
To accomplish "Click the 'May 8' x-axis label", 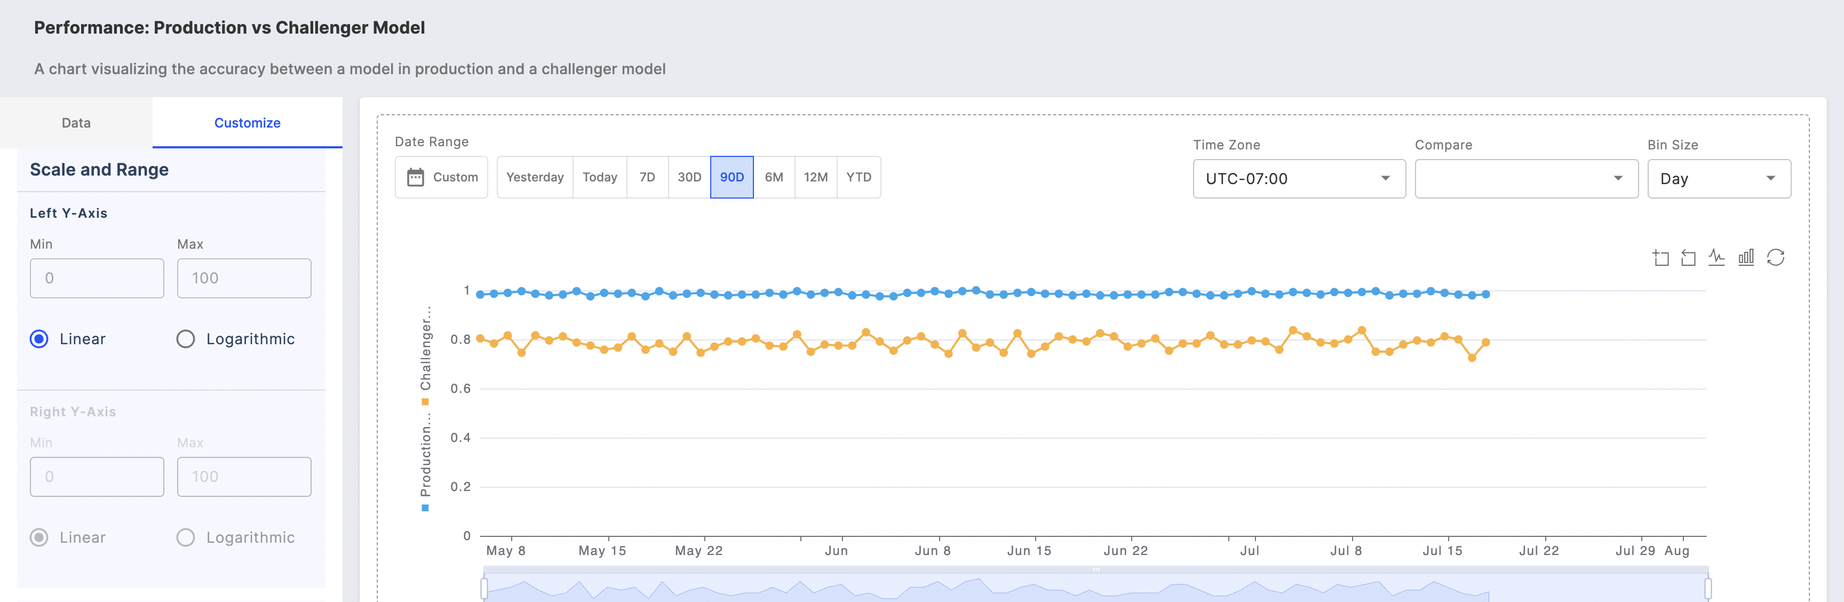I will click(505, 550).
